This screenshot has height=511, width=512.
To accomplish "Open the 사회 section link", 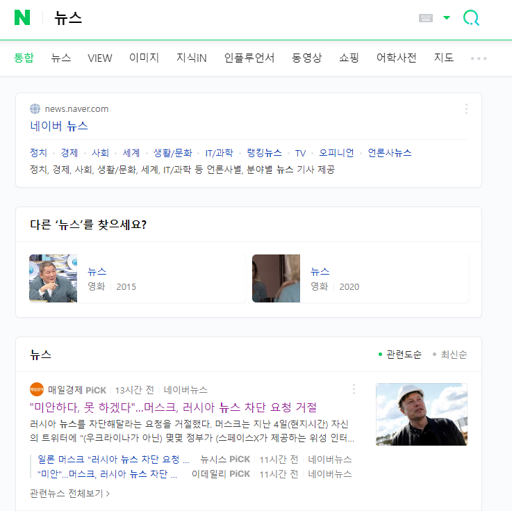I will [100, 152].
